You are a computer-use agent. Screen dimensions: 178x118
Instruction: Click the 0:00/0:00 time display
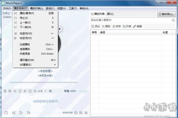[x=67, y=113]
